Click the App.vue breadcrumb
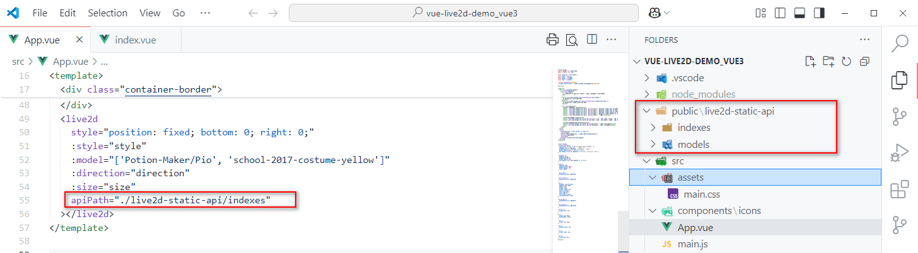Screen dimensions: 918x253 (x=70, y=61)
